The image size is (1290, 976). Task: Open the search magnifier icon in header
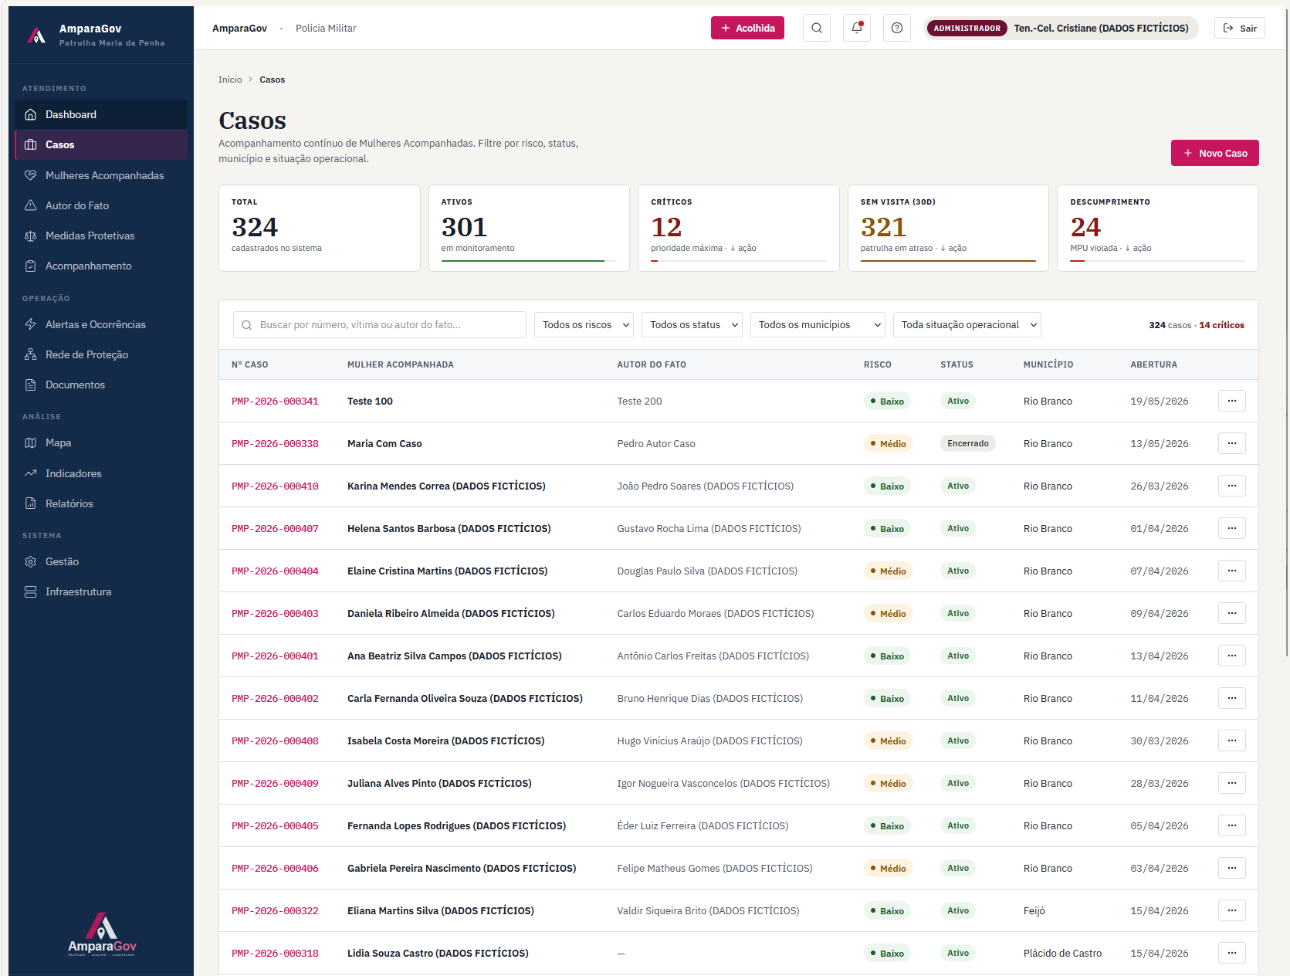point(816,28)
